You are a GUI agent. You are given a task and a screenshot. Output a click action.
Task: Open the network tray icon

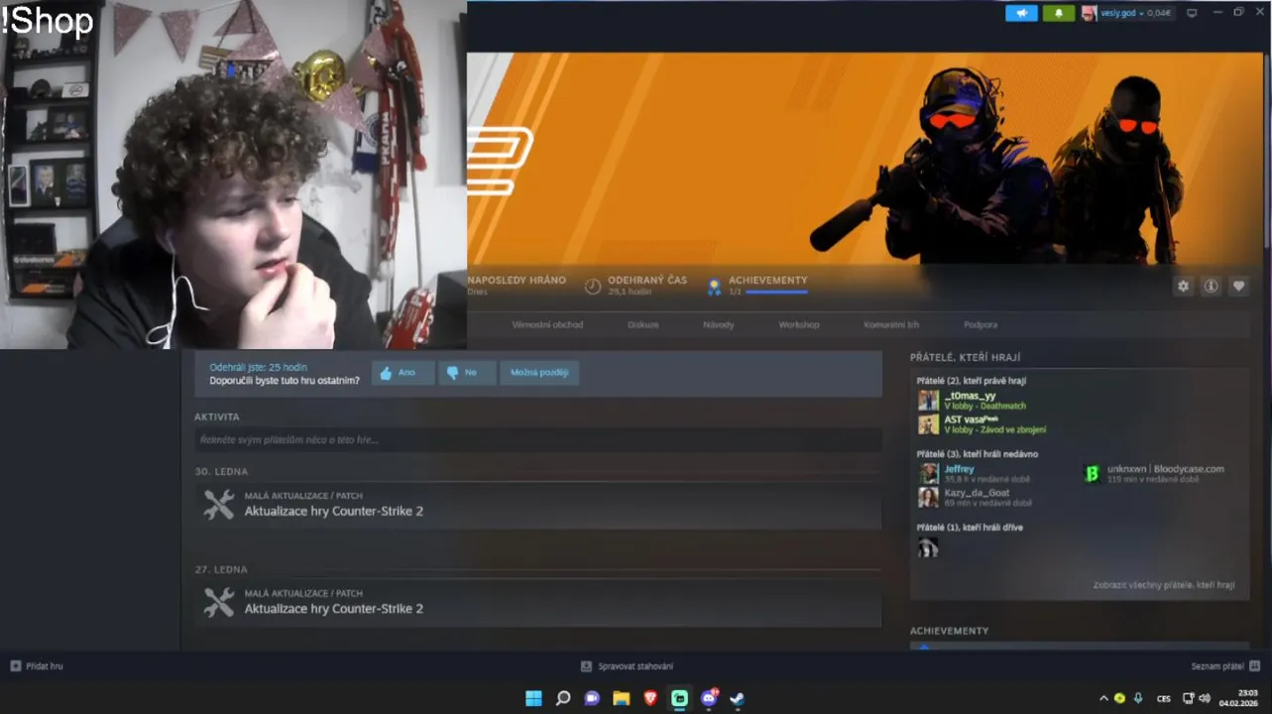pyautogui.click(x=1189, y=698)
